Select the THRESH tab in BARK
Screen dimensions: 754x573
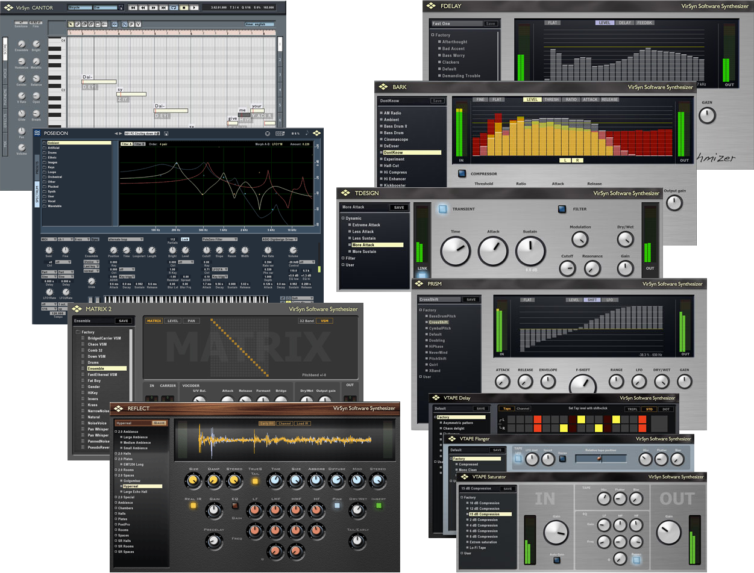[551, 99]
